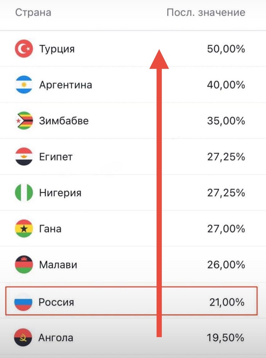This screenshot has height=358, width=266.
Task: Click Angola's 19,50% value
Action: [226, 337]
